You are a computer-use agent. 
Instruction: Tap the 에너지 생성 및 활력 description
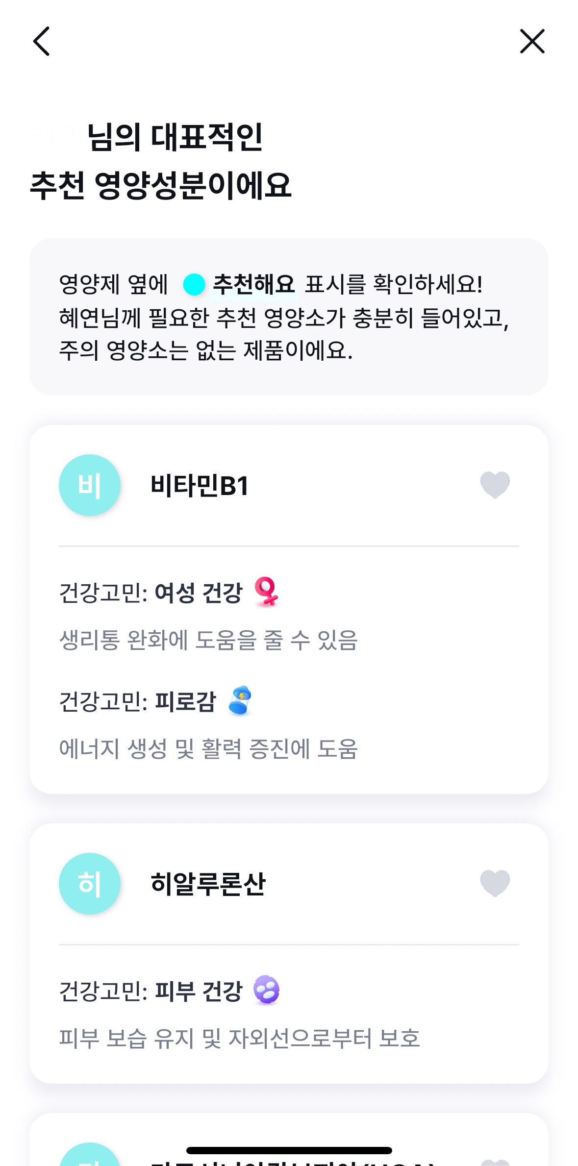[208, 749]
